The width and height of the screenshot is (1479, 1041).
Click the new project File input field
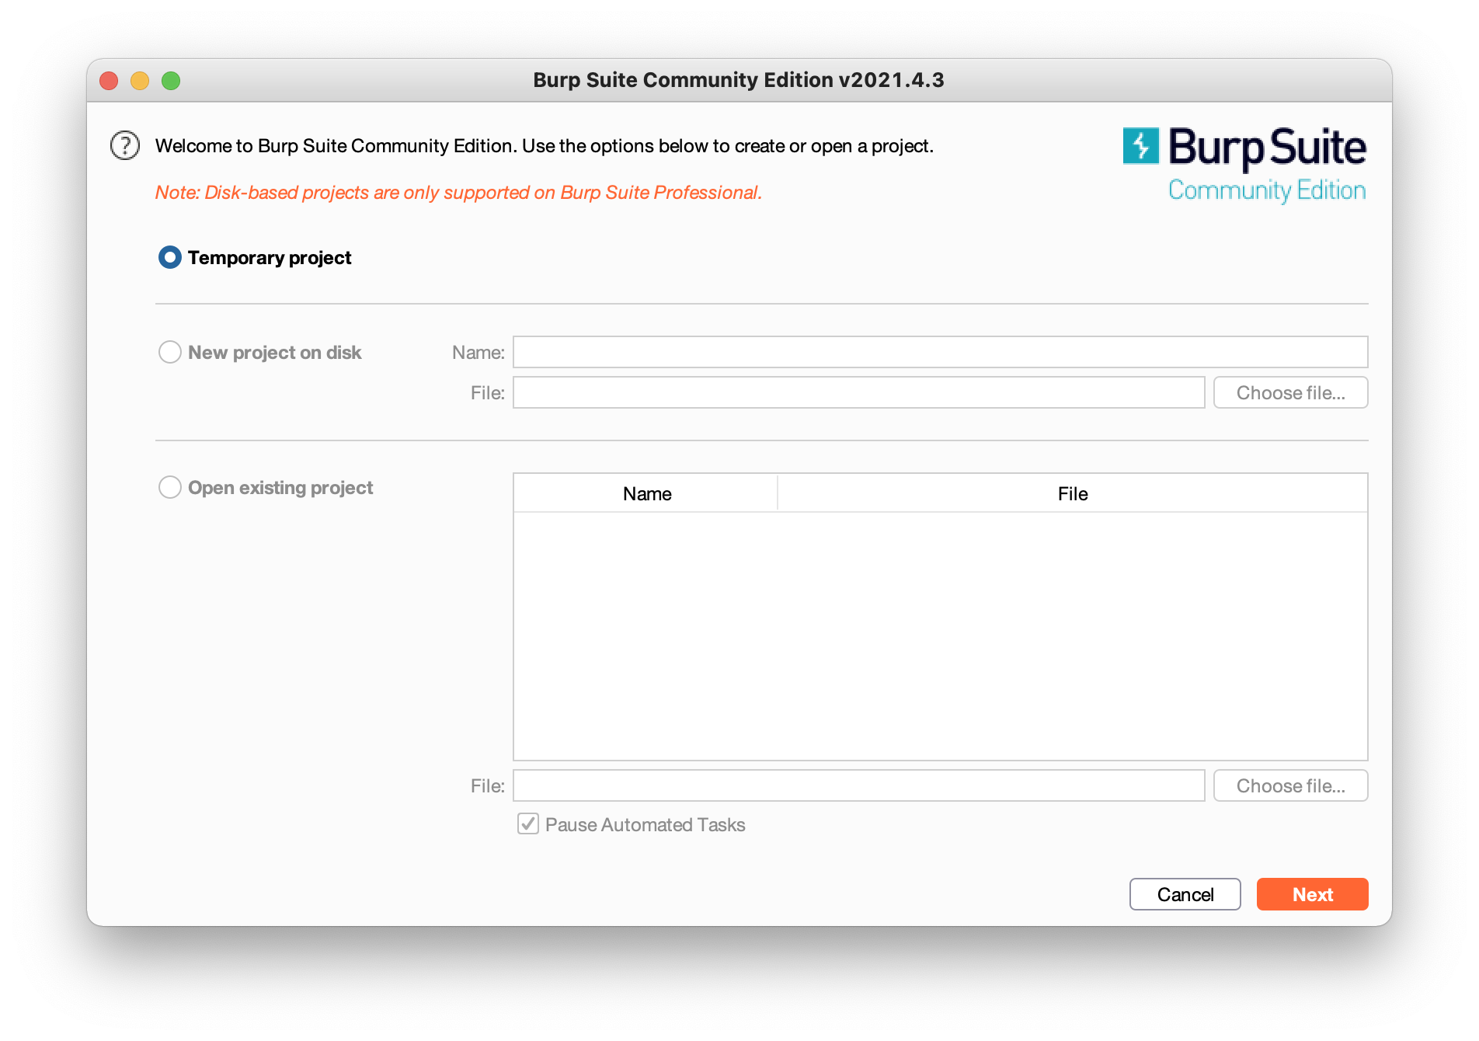[x=858, y=392]
